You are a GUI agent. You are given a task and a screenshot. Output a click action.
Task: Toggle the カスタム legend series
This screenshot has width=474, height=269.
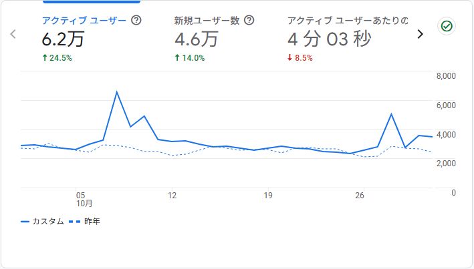pos(43,221)
